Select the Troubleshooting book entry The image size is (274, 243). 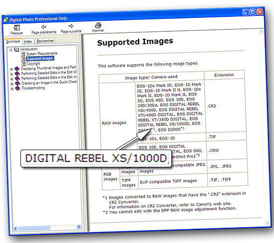(33, 88)
